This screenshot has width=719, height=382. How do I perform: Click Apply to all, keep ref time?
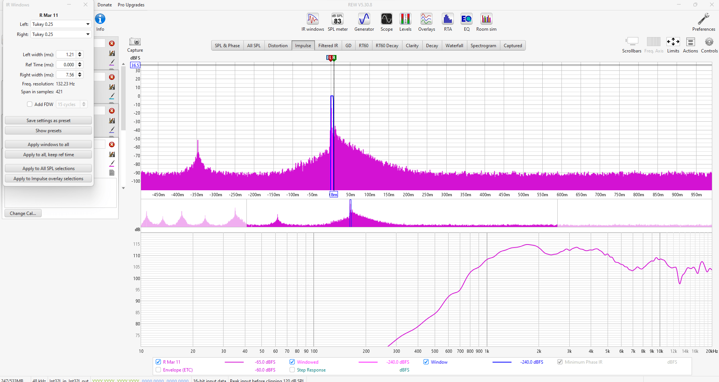click(48, 155)
